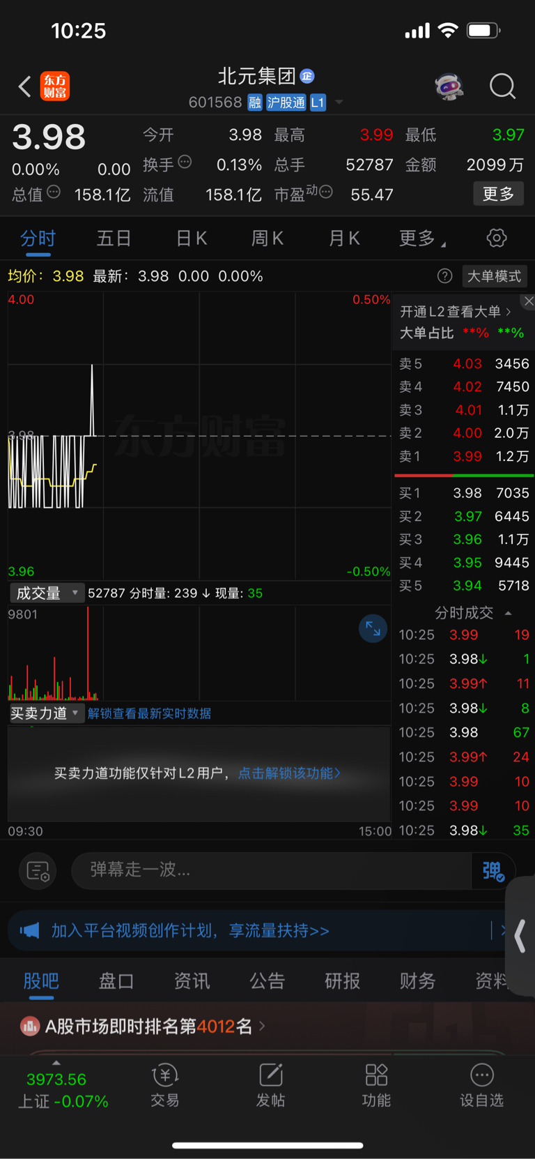
Task: Tap the megaphone announcement icon
Action: click(29, 931)
